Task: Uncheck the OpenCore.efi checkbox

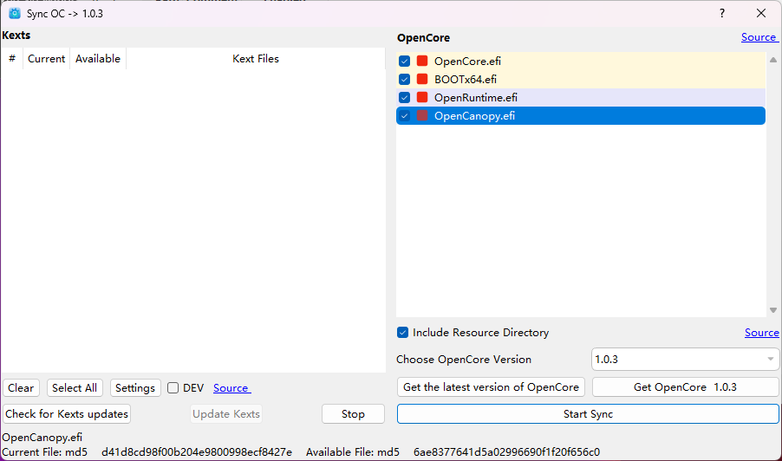Action: (405, 61)
